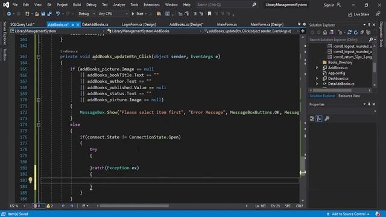386x217 pixels.
Task: Click the Collapse All icon in Solution Explorer
Action: (362, 32)
